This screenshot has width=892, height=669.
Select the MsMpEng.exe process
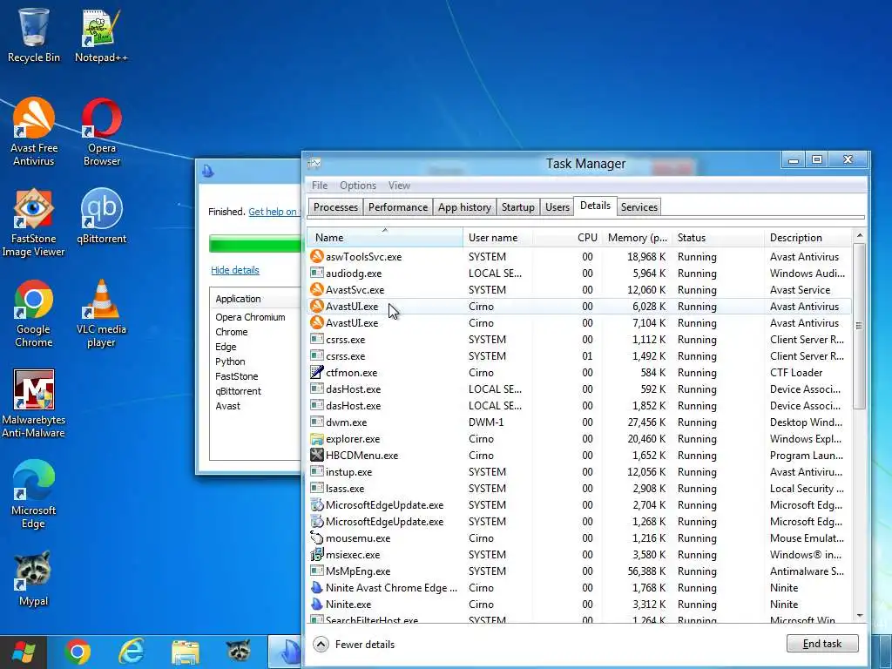coord(580,571)
